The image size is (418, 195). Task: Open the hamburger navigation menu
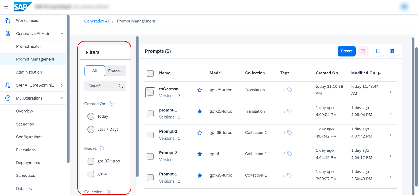(6, 7)
